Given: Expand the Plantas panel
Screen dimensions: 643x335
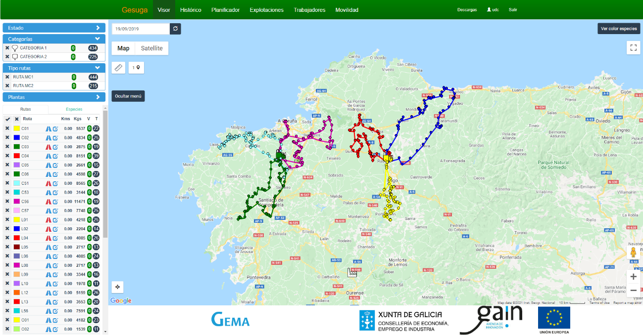Looking at the screenshot, I should coord(98,97).
